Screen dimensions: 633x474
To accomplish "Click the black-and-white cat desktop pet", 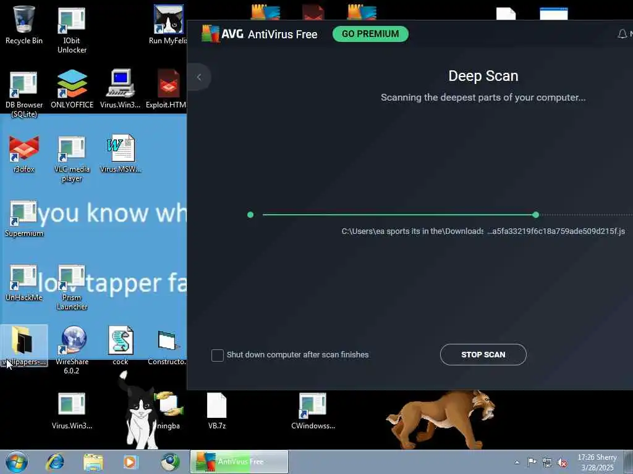I will tap(139, 411).
